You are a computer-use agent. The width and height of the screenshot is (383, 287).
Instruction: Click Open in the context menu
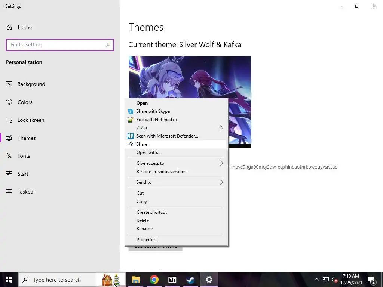(x=176, y=103)
